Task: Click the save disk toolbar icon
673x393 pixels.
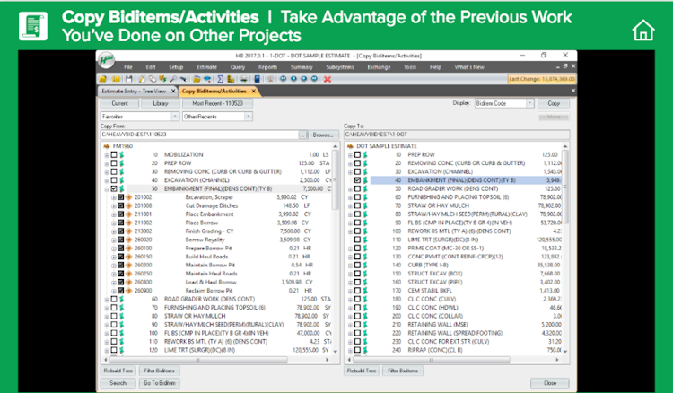Action: coord(128,79)
